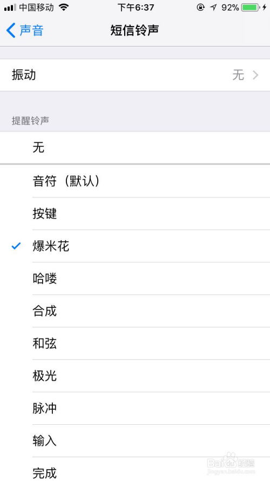Select 无 as the alert tone
Screen dimensions: 270x481
coord(135,148)
